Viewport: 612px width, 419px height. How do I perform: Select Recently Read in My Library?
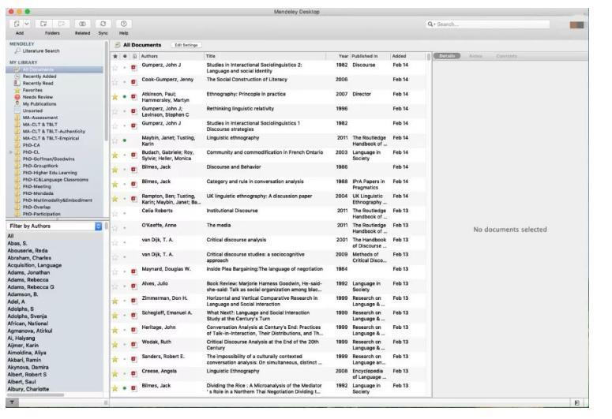[37, 83]
